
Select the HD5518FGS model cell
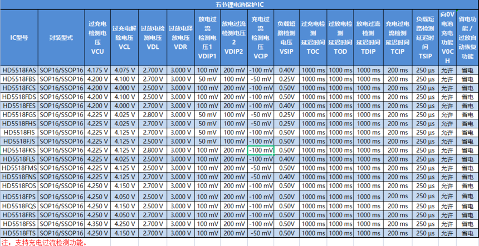coord(19,115)
